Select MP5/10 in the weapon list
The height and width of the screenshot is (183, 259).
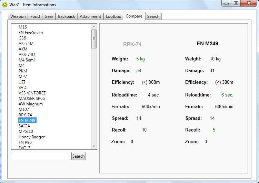[26, 131]
